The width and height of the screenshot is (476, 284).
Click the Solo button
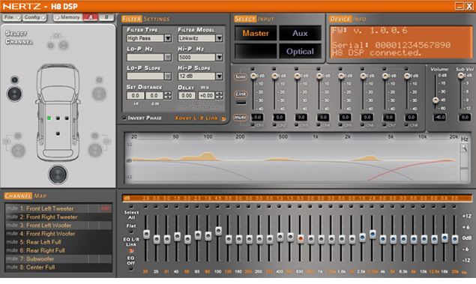pyautogui.click(x=241, y=76)
